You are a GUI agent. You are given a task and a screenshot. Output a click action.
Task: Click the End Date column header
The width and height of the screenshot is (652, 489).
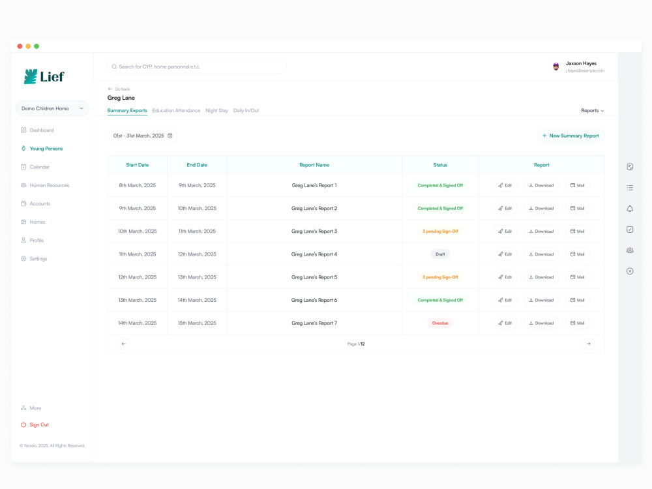click(197, 165)
